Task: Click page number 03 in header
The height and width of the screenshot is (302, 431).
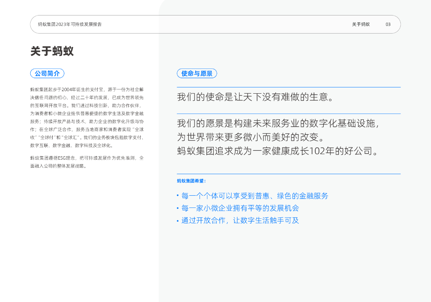Action: pyautogui.click(x=388, y=24)
